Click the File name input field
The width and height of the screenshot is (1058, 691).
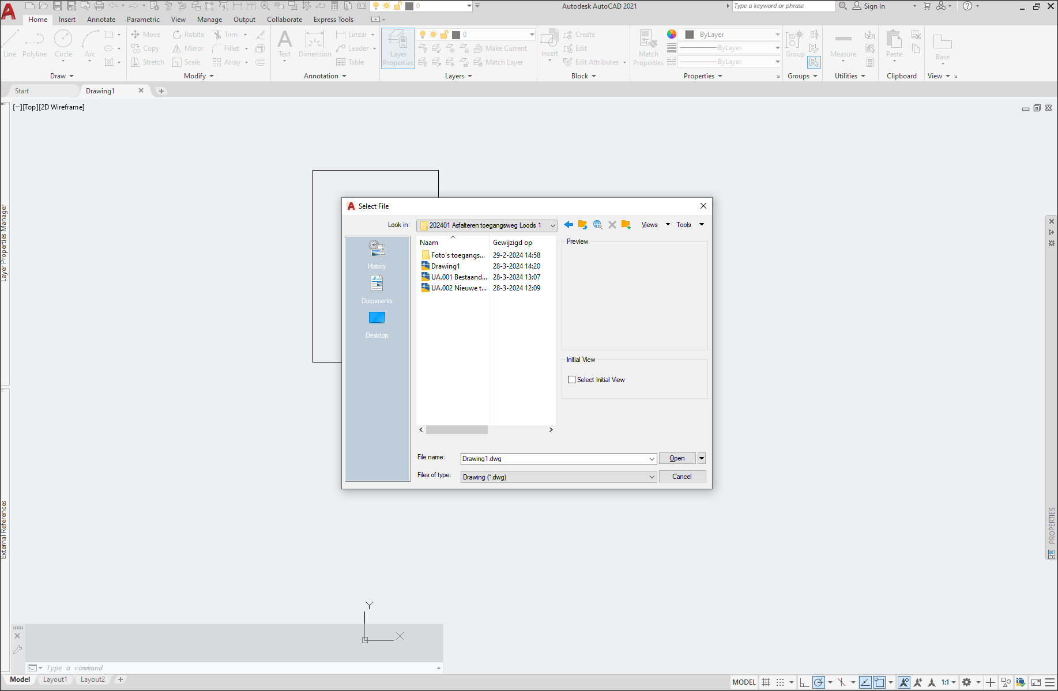(x=554, y=459)
